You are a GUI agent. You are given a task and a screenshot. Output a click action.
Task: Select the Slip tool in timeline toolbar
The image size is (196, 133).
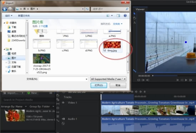[x=58, y=104]
